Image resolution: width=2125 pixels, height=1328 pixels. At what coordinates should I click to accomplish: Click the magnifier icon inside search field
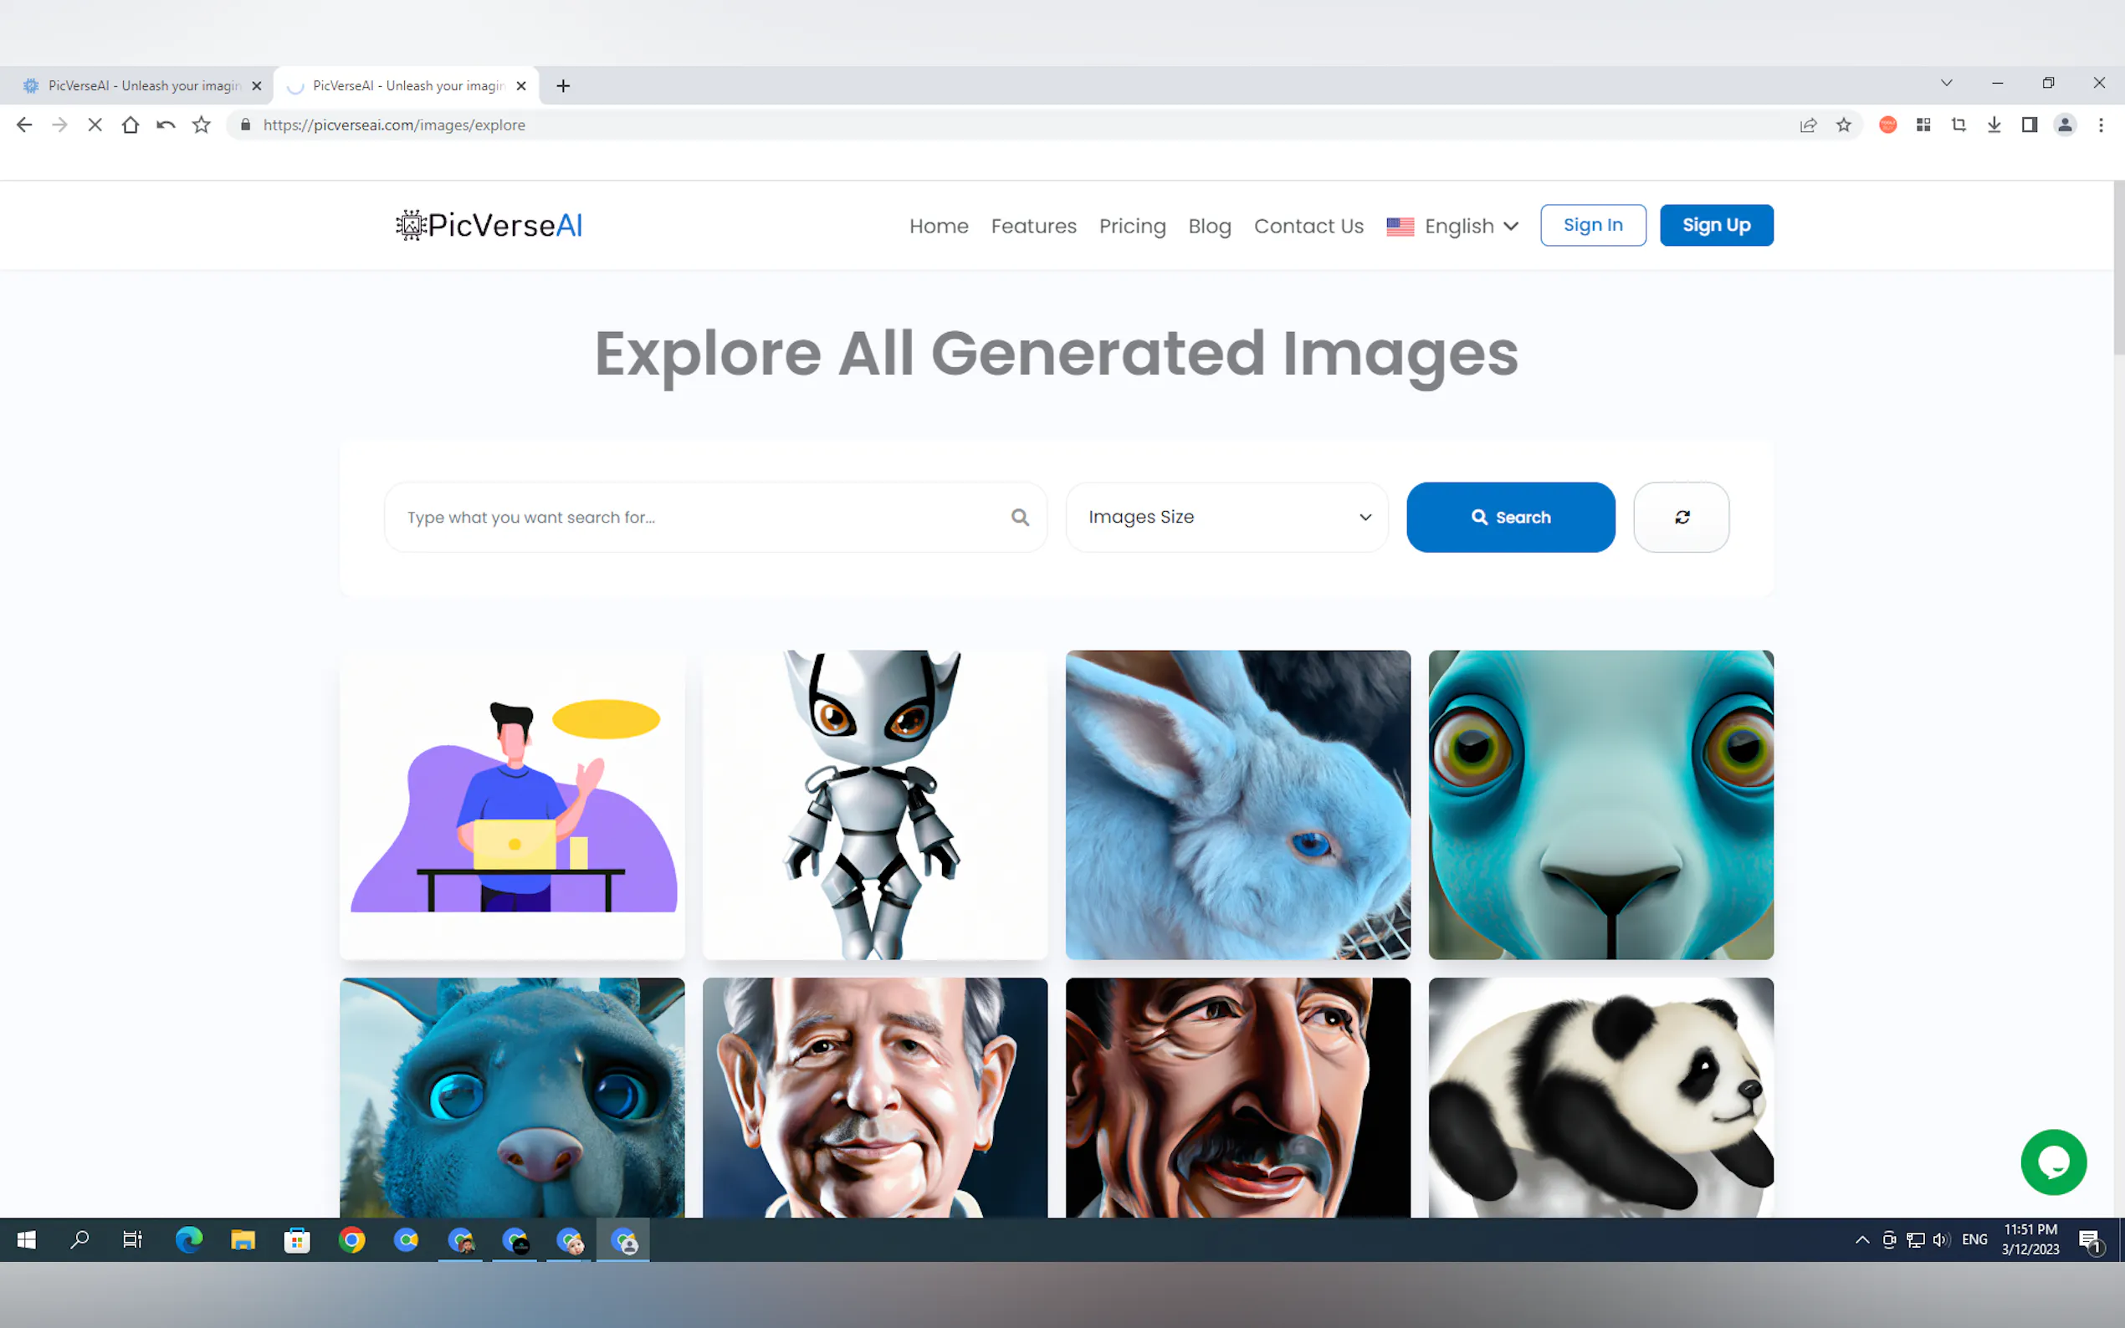tap(1019, 518)
